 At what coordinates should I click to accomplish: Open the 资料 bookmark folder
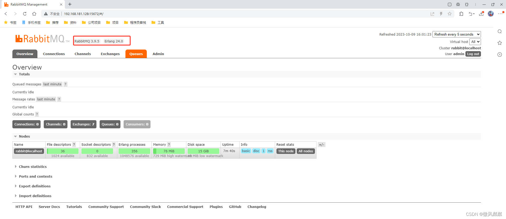(x=70, y=23)
